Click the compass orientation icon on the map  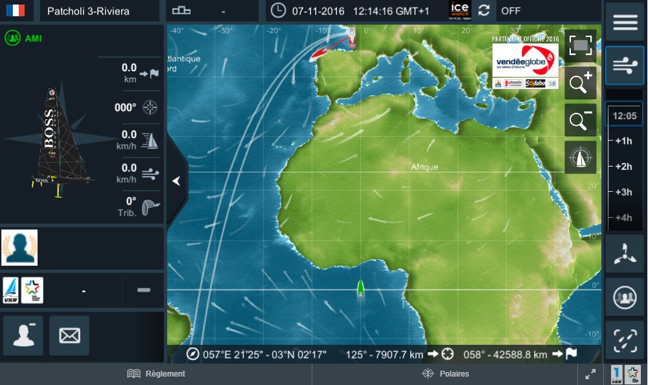click(x=580, y=157)
